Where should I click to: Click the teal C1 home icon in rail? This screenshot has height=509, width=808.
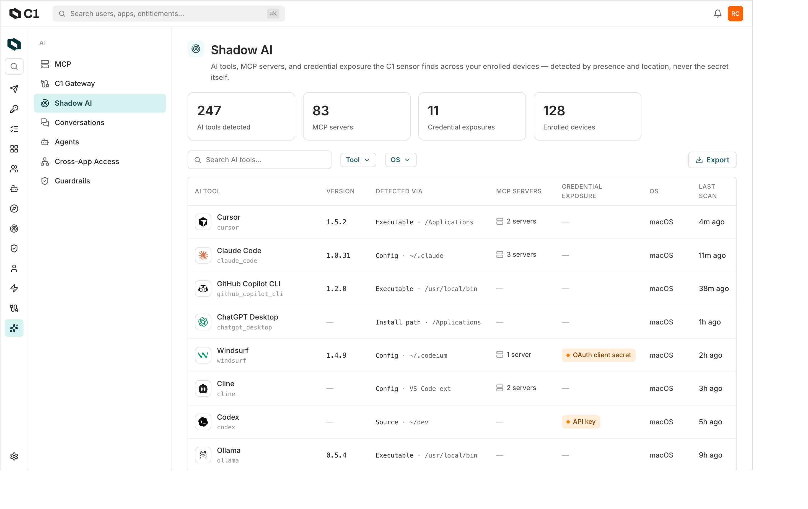[x=14, y=44]
